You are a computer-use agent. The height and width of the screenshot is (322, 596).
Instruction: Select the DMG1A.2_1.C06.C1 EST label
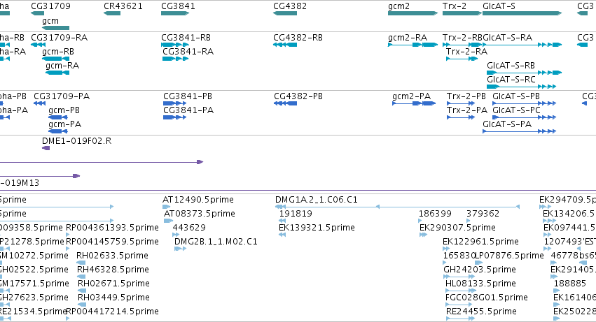pyautogui.click(x=317, y=200)
